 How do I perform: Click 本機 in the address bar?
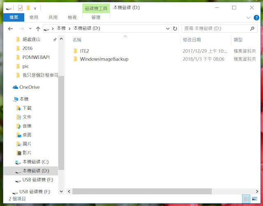61,28
